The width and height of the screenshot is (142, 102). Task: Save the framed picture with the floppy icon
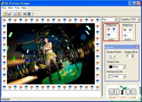pyautogui.click(x=9, y=14)
